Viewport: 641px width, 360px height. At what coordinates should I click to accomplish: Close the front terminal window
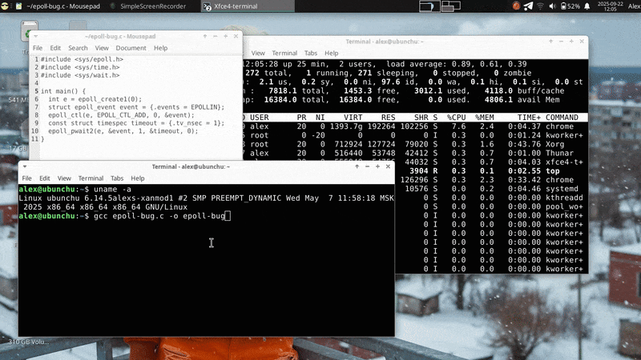tap(388, 166)
